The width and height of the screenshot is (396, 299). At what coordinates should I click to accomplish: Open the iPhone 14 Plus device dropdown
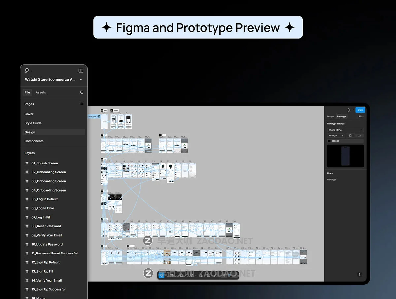click(x=345, y=130)
